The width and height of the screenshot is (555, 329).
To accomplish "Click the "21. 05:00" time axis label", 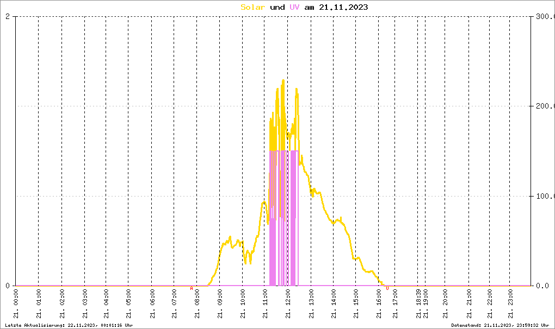I will (128, 304).
